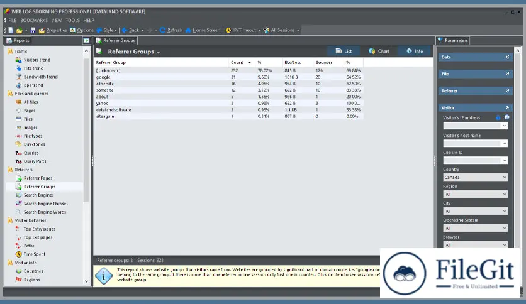Screen dimensions: 526x304
Task: Go to Home Screen
Action: click(x=203, y=30)
